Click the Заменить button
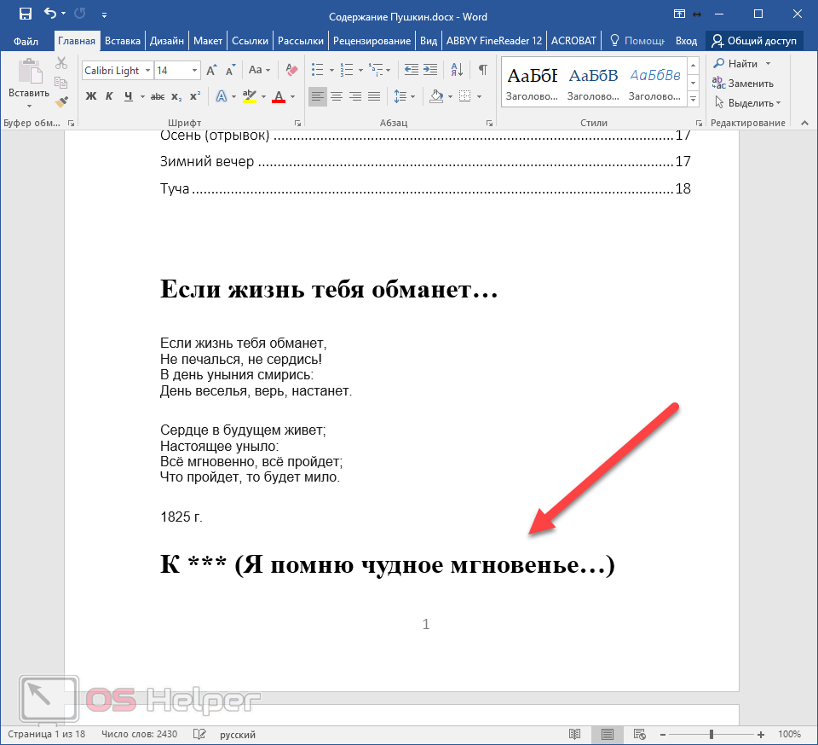This screenshot has width=818, height=745. 743,84
